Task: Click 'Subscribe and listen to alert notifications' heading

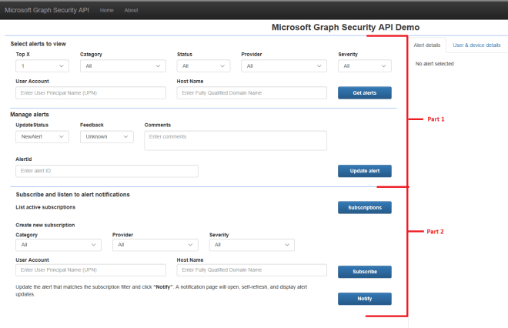Action: pos(72,195)
